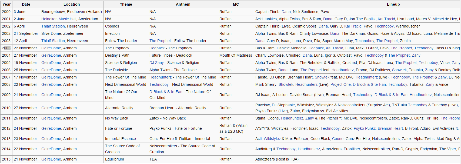This screenshot has width=461, height=164.
Task: Select the 'No Way Back' theme cell
Action: pyautogui.click(x=126, y=118)
